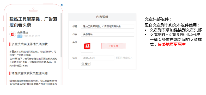206x95 pixels.
Task: Click the 上传头像 upload button
Action: 113,46
